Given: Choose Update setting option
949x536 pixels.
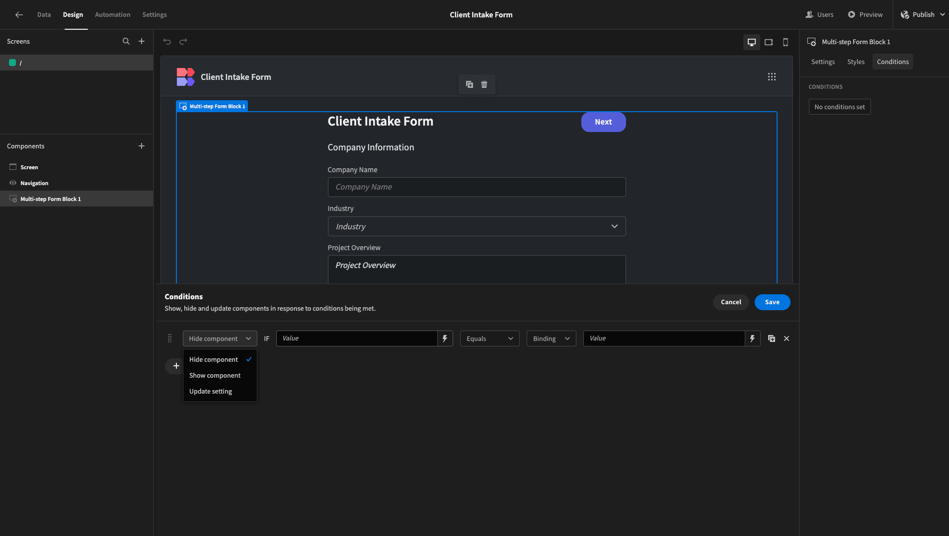Looking at the screenshot, I should click(x=220, y=392).
